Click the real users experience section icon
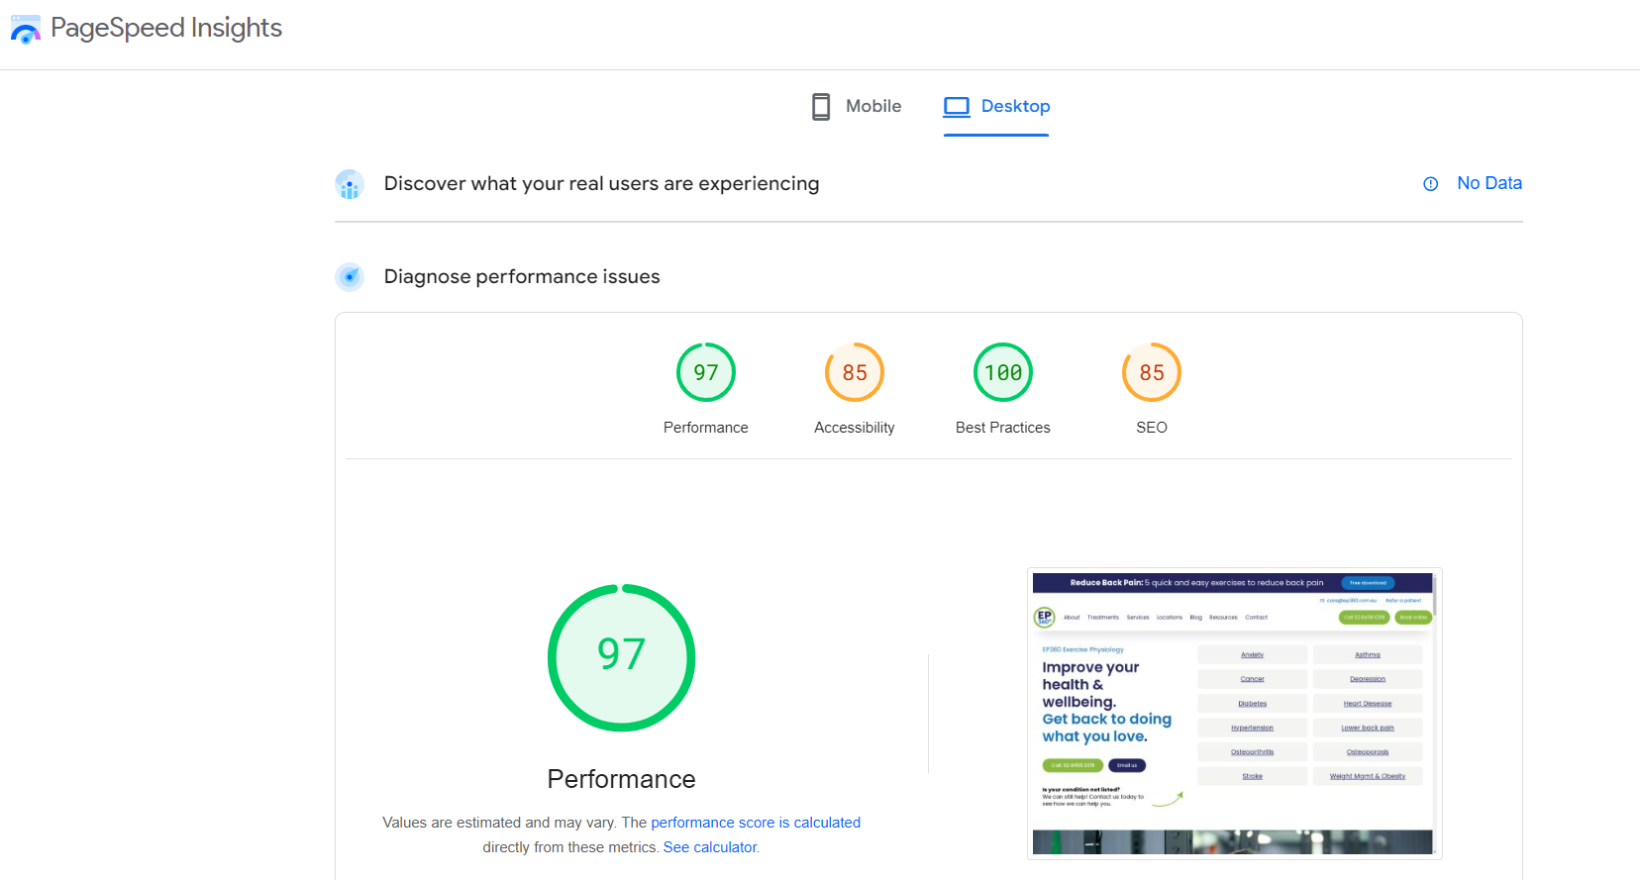Viewport: 1640px width, 880px height. click(x=350, y=184)
